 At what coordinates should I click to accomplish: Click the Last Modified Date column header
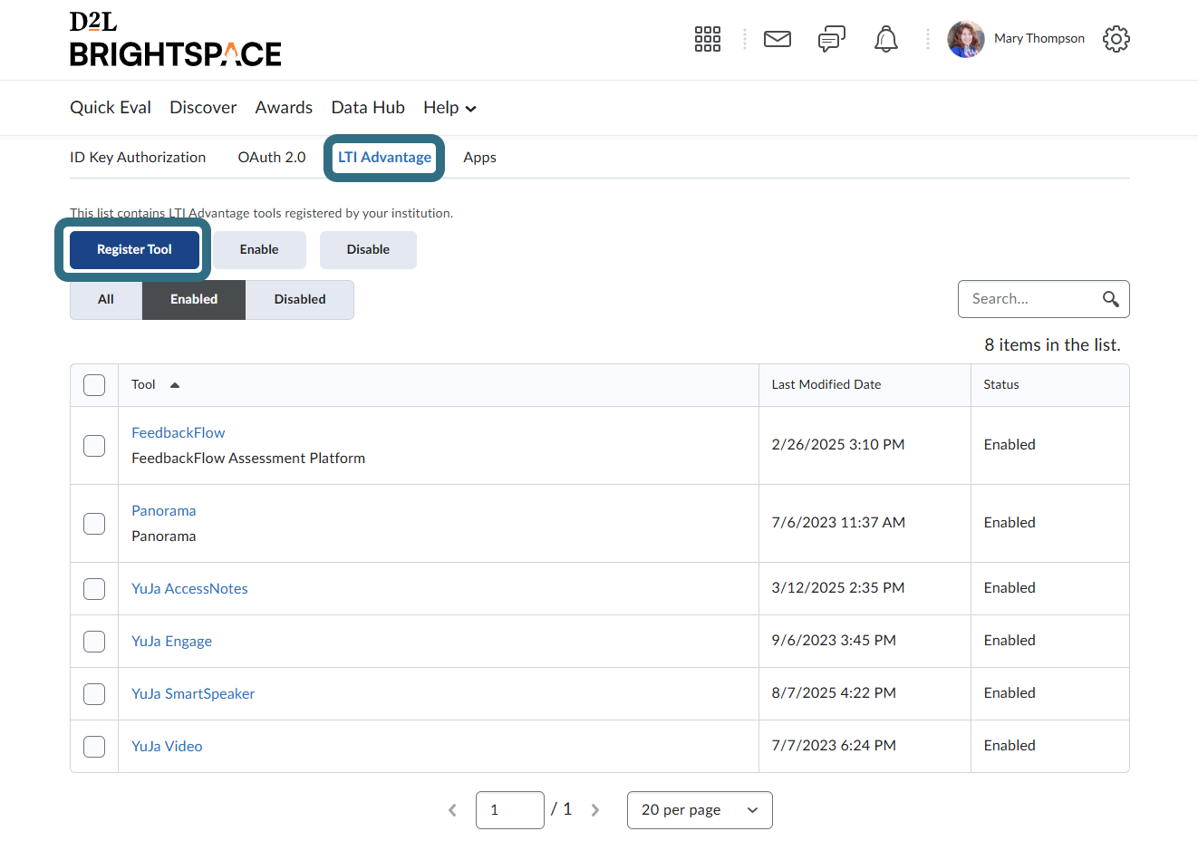tap(826, 385)
